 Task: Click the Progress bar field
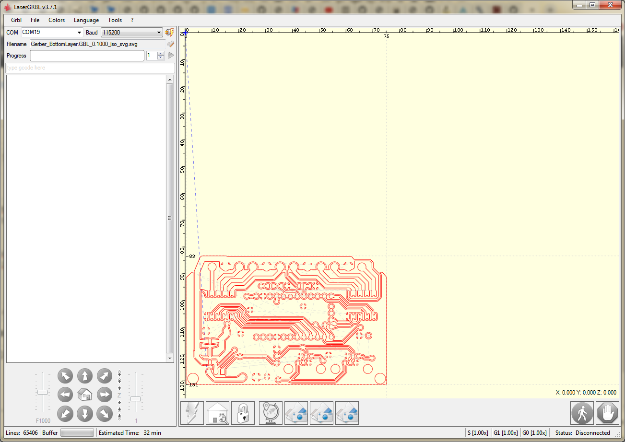pos(87,56)
